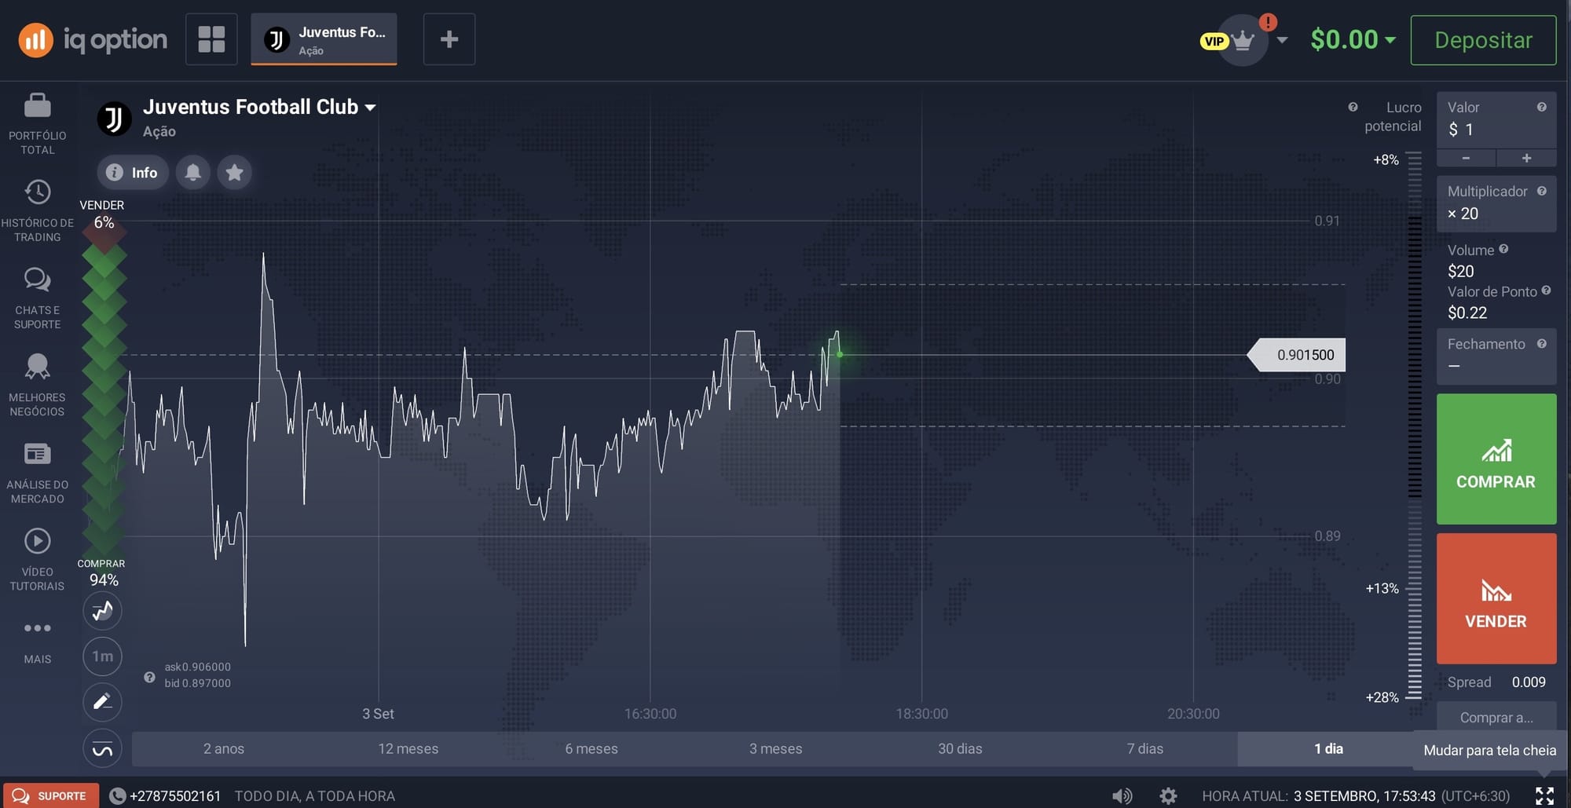Open the Info button for the asset
Image resolution: width=1571 pixels, height=808 pixels.
(132, 172)
